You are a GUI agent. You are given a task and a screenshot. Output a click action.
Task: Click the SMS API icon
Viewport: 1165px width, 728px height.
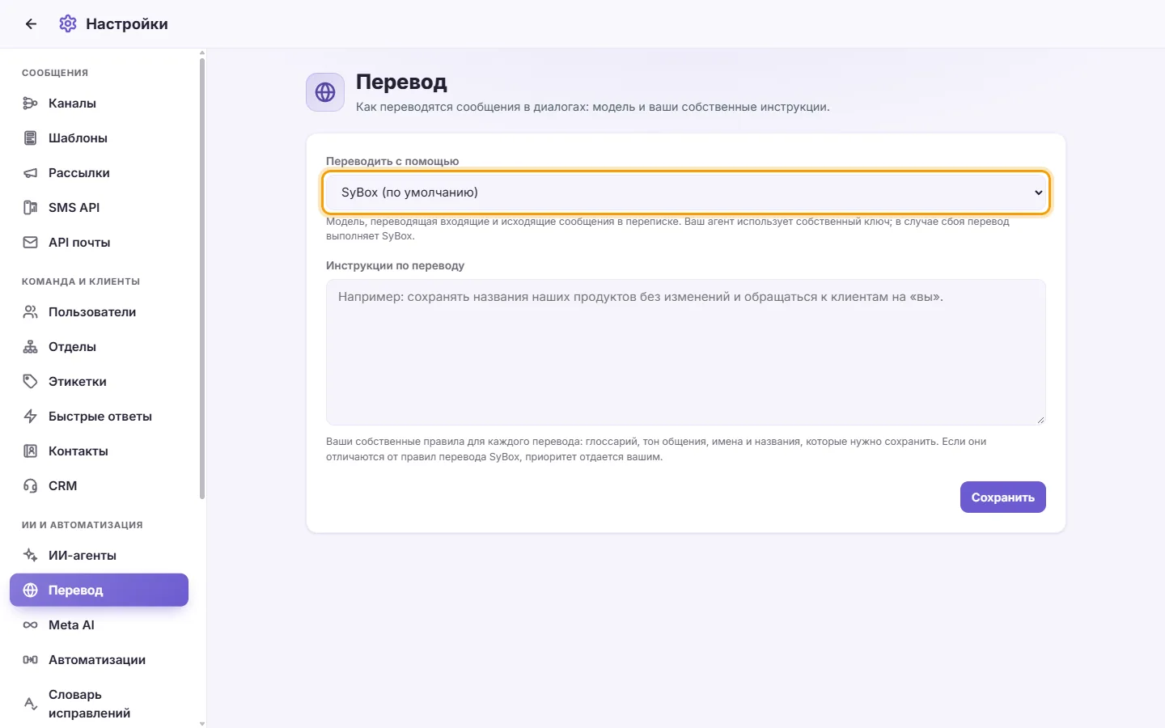[31, 208]
